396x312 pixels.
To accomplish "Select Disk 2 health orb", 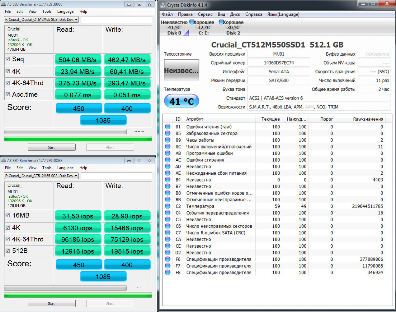I will pos(221,22).
